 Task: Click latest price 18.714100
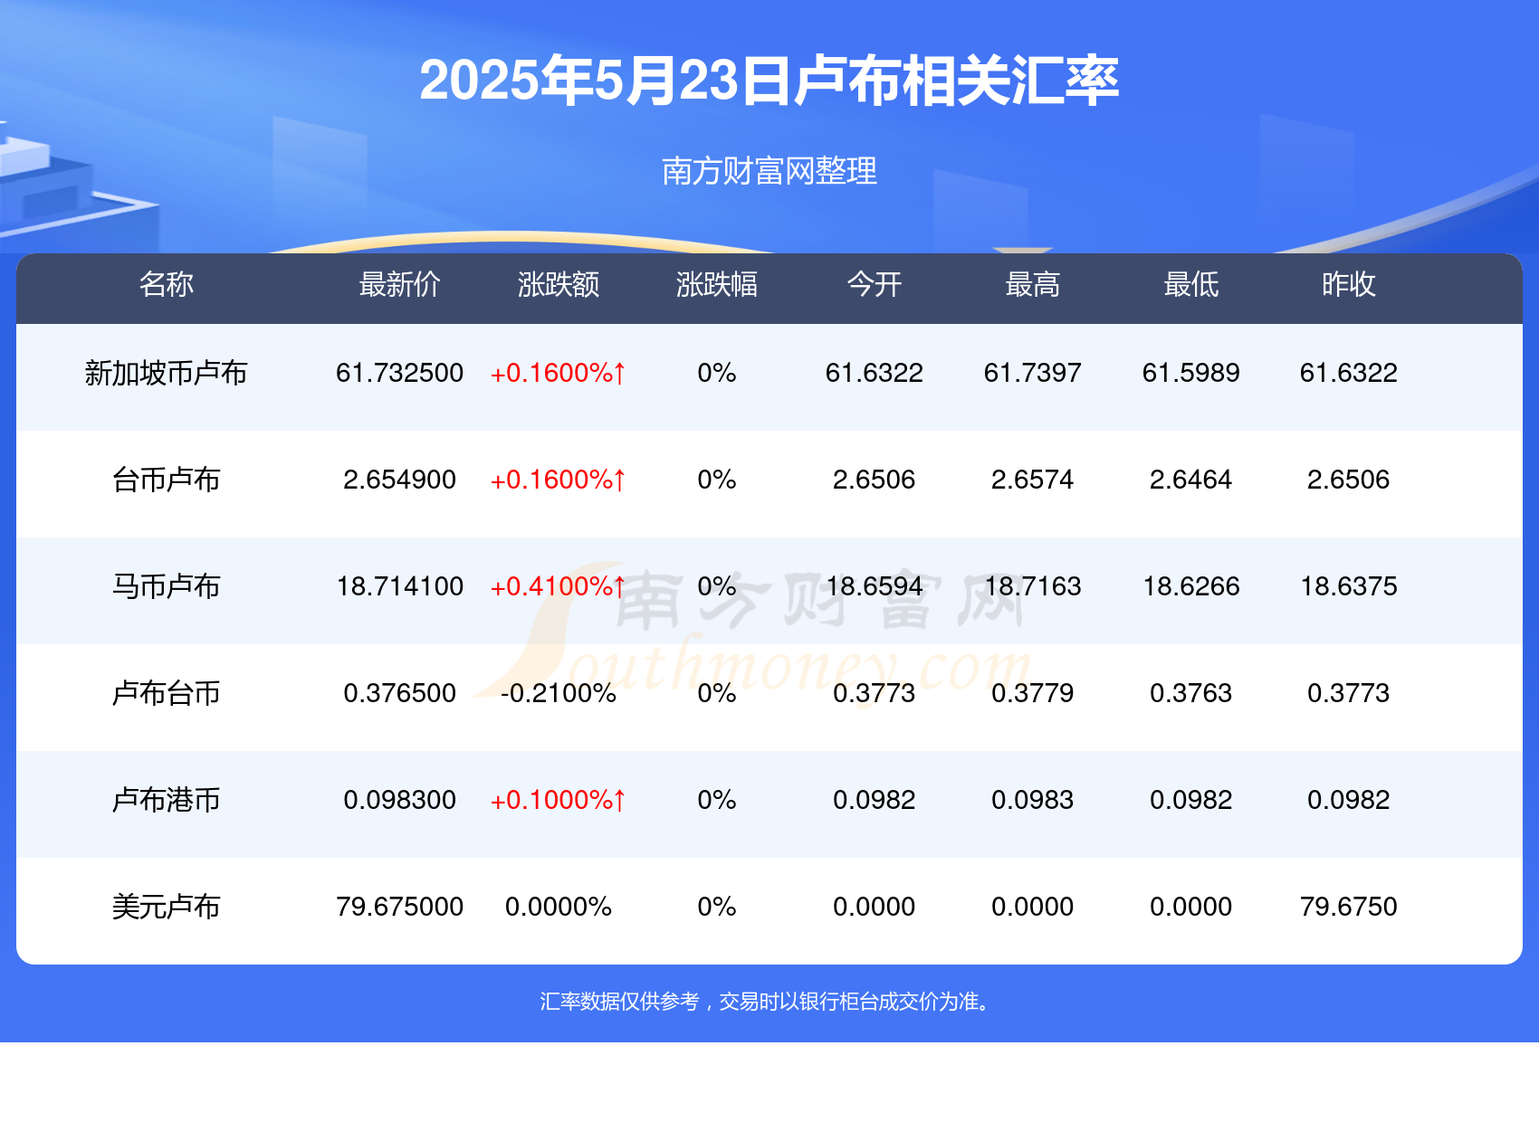point(399,586)
